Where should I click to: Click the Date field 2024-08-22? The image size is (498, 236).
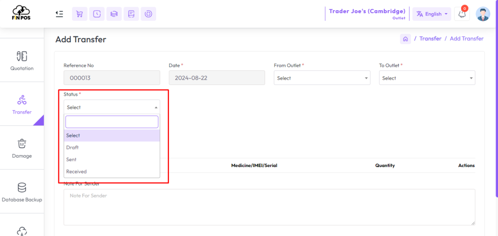pyautogui.click(x=217, y=78)
